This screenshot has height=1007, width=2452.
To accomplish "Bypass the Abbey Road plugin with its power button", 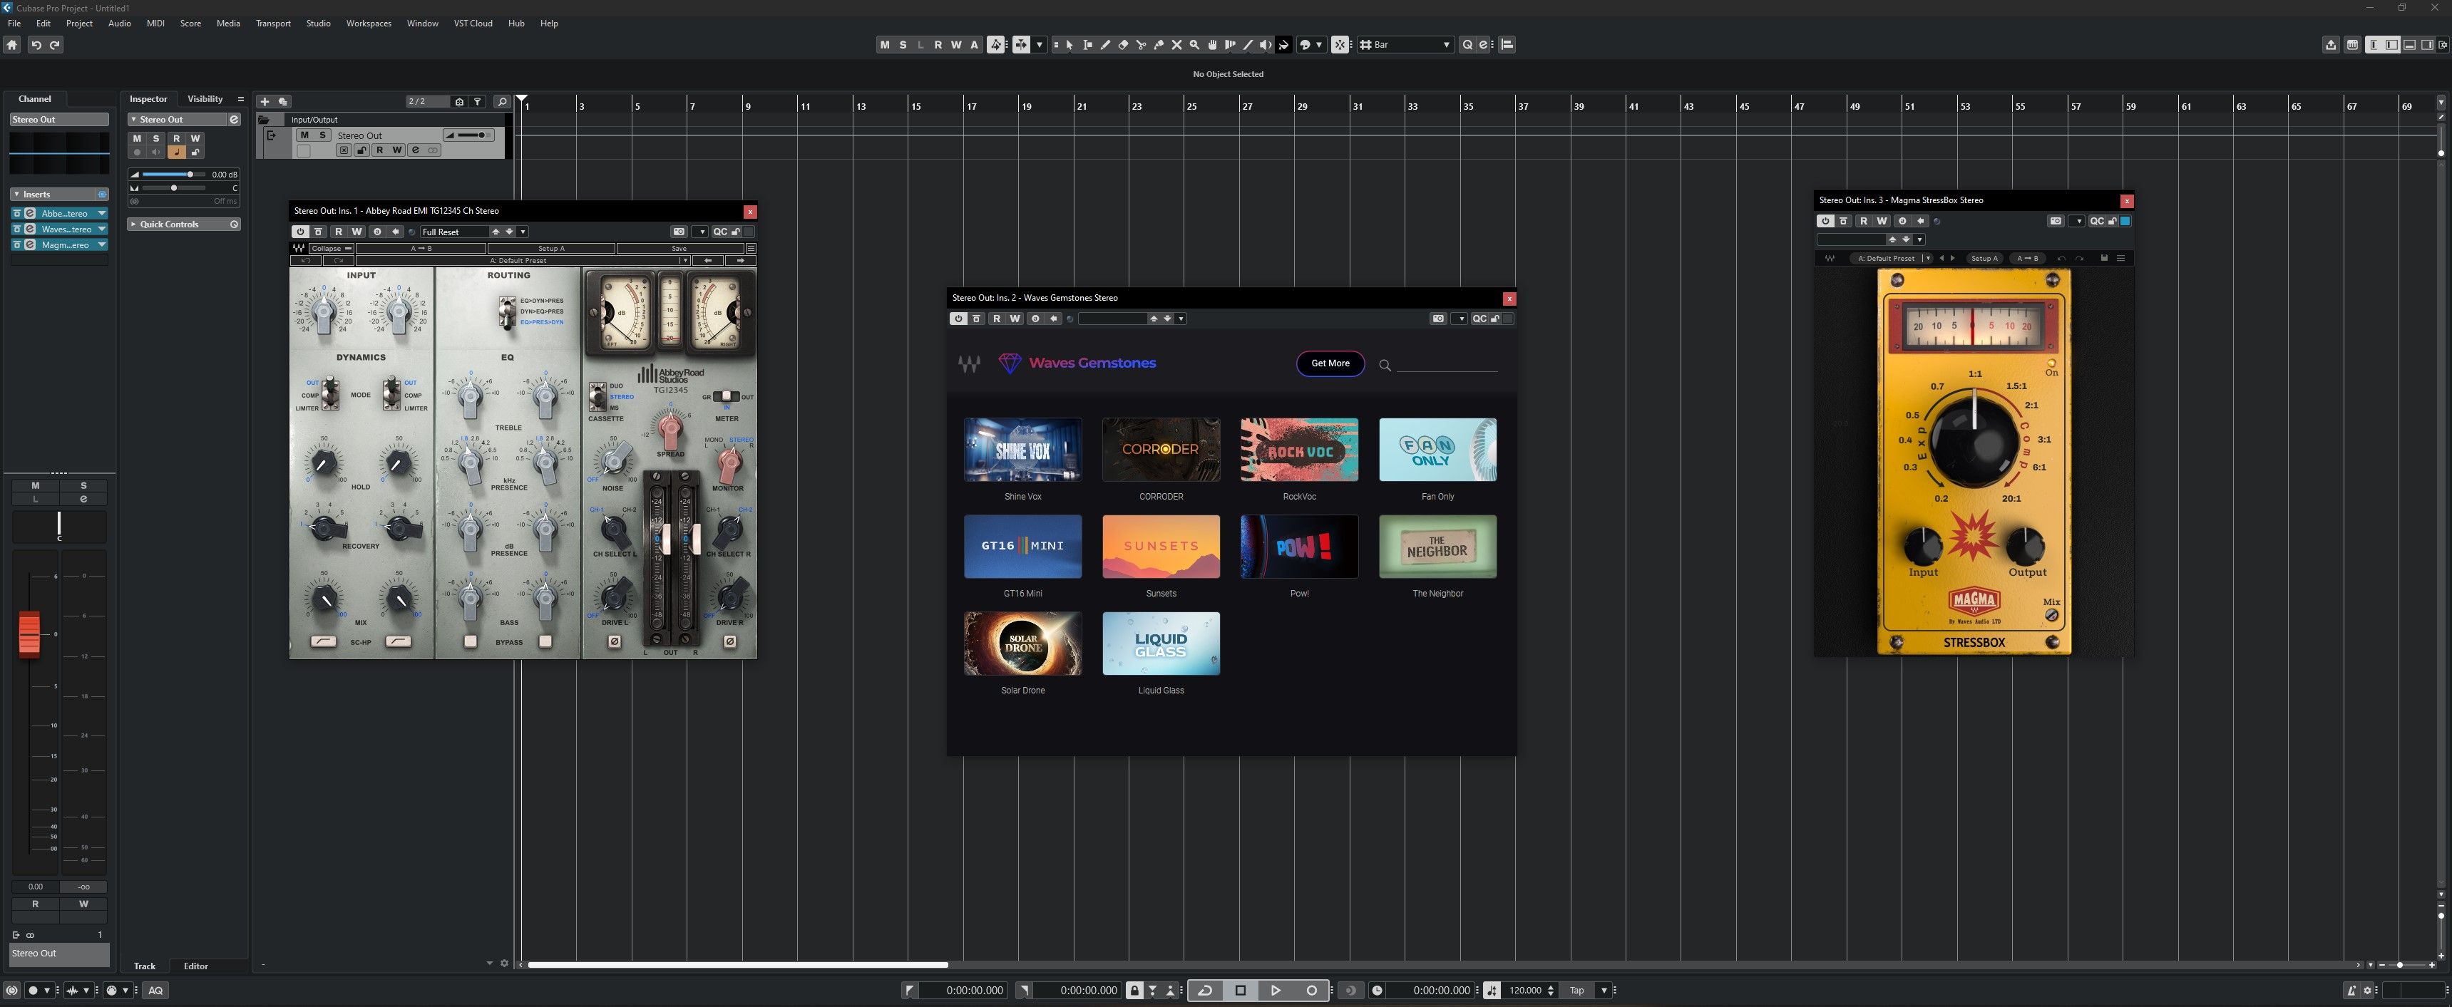I will tap(301, 232).
